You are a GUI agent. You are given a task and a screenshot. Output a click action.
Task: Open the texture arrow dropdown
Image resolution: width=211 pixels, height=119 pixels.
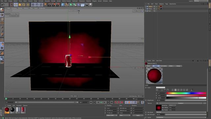click(x=157, y=103)
